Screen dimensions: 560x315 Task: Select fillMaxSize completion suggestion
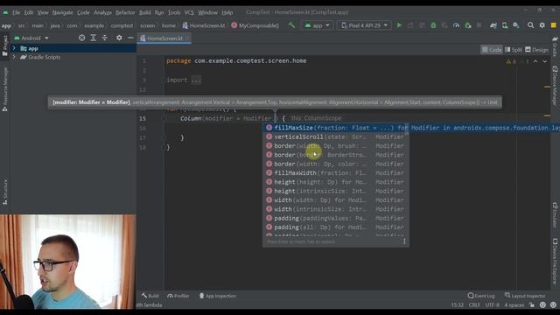[x=336, y=128]
